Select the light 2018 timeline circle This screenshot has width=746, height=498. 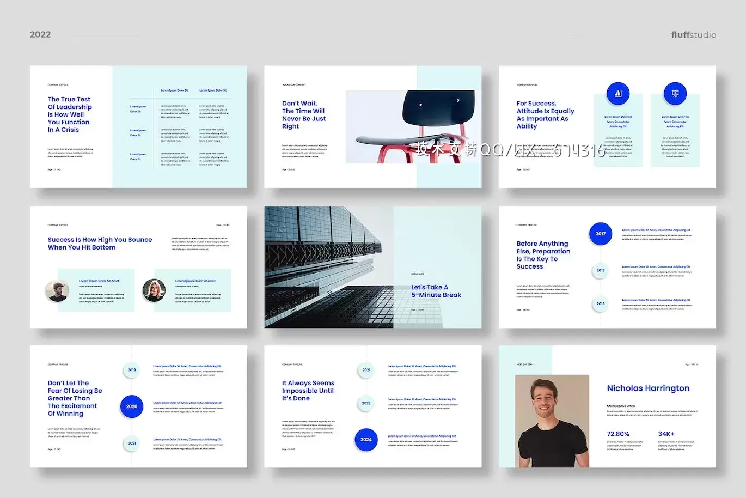tap(601, 270)
